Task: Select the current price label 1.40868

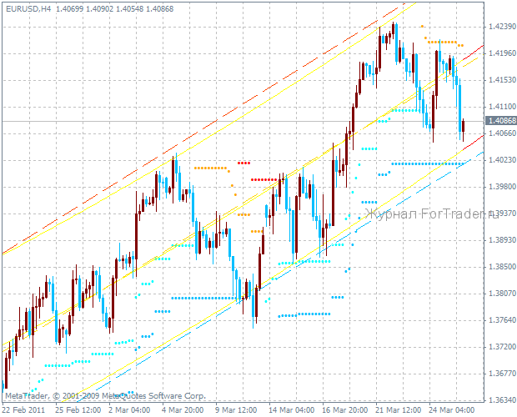Action: click(501, 121)
